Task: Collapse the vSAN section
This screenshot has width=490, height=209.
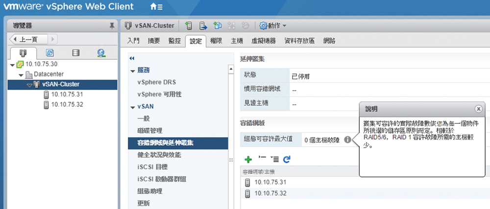Action: click(132, 107)
